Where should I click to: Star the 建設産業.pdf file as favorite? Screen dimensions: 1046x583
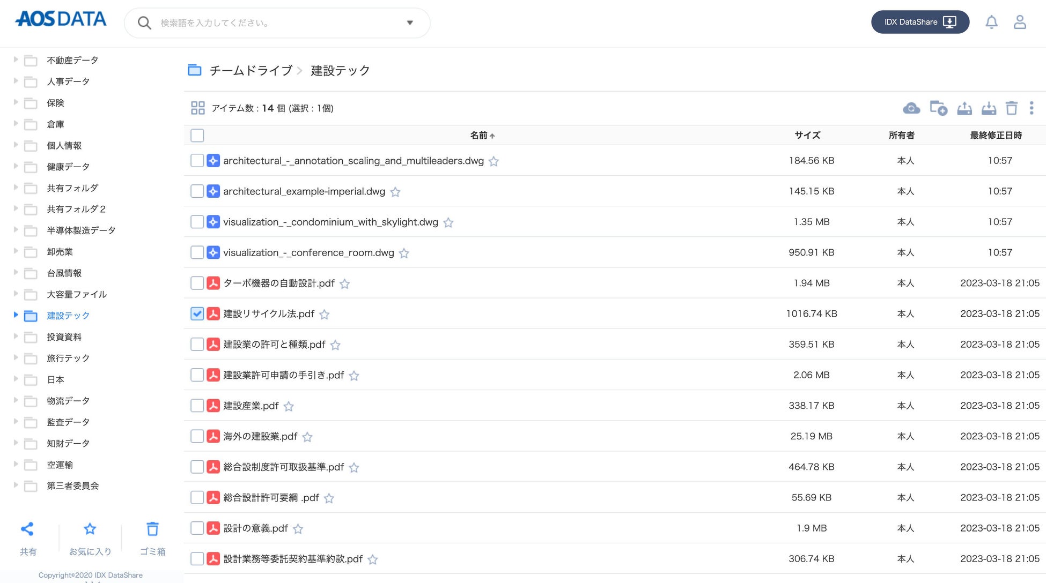pos(289,407)
